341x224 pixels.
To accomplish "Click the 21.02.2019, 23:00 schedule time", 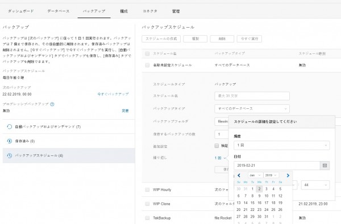I will pyautogui.click(x=313, y=204).
